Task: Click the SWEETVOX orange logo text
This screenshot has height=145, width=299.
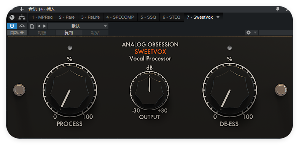Action: coord(150,52)
